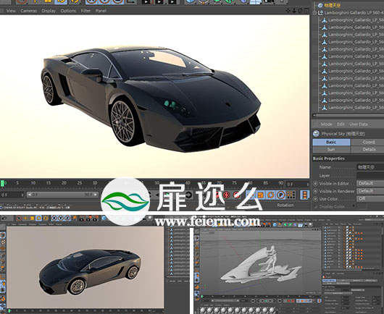Open the viewport View menu
Image resolution: width=384 pixels, height=314 pixels.
11,11
